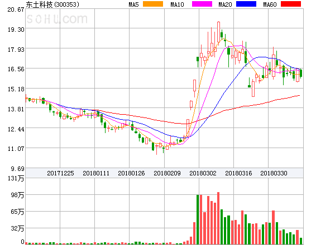Click the 20180126 date label
The width and height of the screenshot is (335, 245).
[131, 173]
